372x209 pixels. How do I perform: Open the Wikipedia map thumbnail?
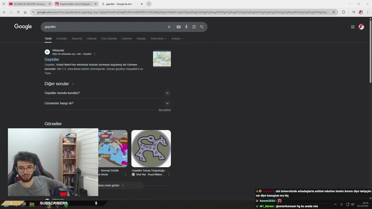tap(162, 59)
